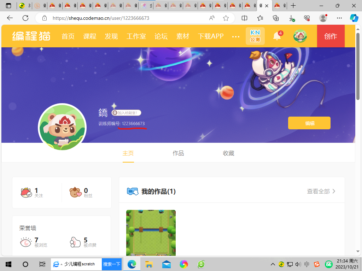Open 查看全部 to see all works
The image size is (362, 271).
tap(321, 192)
